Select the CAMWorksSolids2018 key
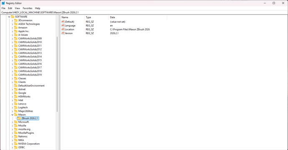 point(30,71)
